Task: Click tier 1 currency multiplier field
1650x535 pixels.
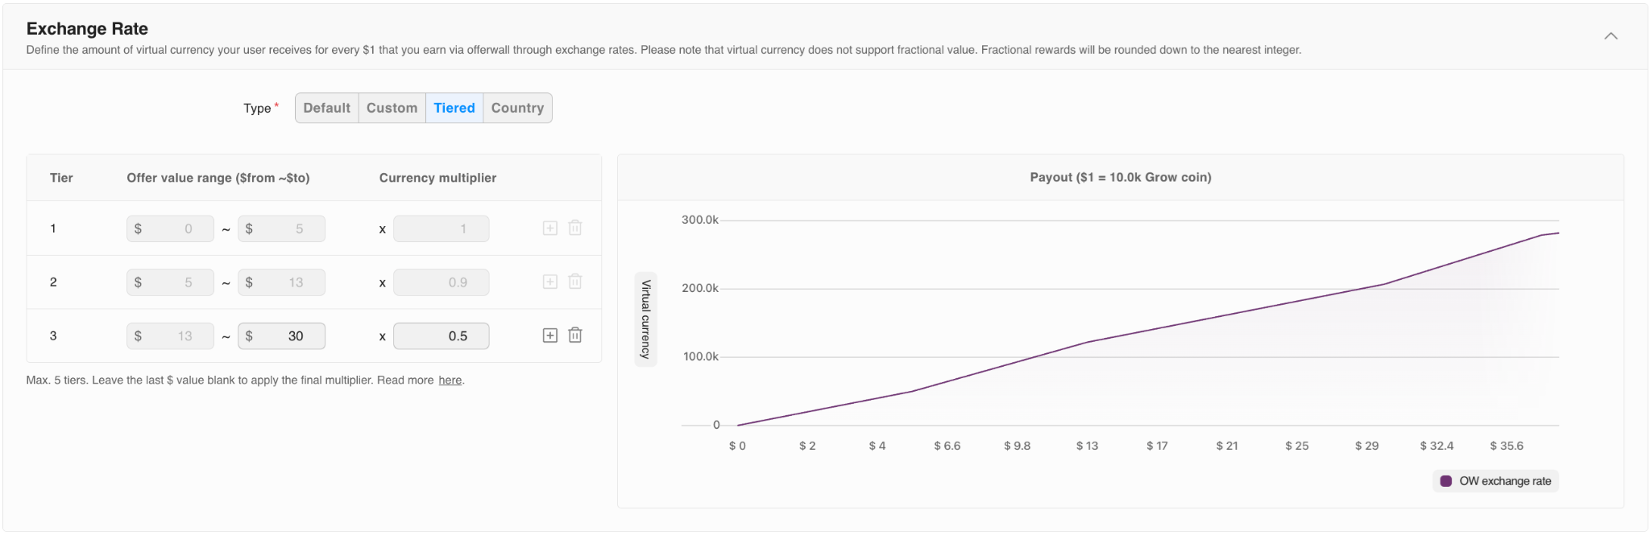Action: [442, 229]
